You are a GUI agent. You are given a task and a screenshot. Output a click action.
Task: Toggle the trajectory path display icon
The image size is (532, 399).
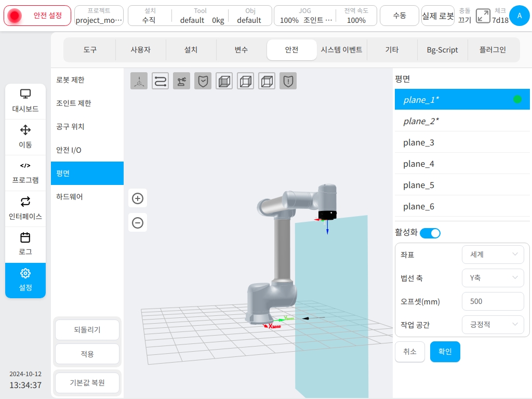click(160, 81)
